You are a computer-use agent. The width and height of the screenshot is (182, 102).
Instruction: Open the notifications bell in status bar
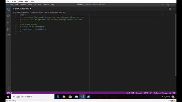point(174,93)
